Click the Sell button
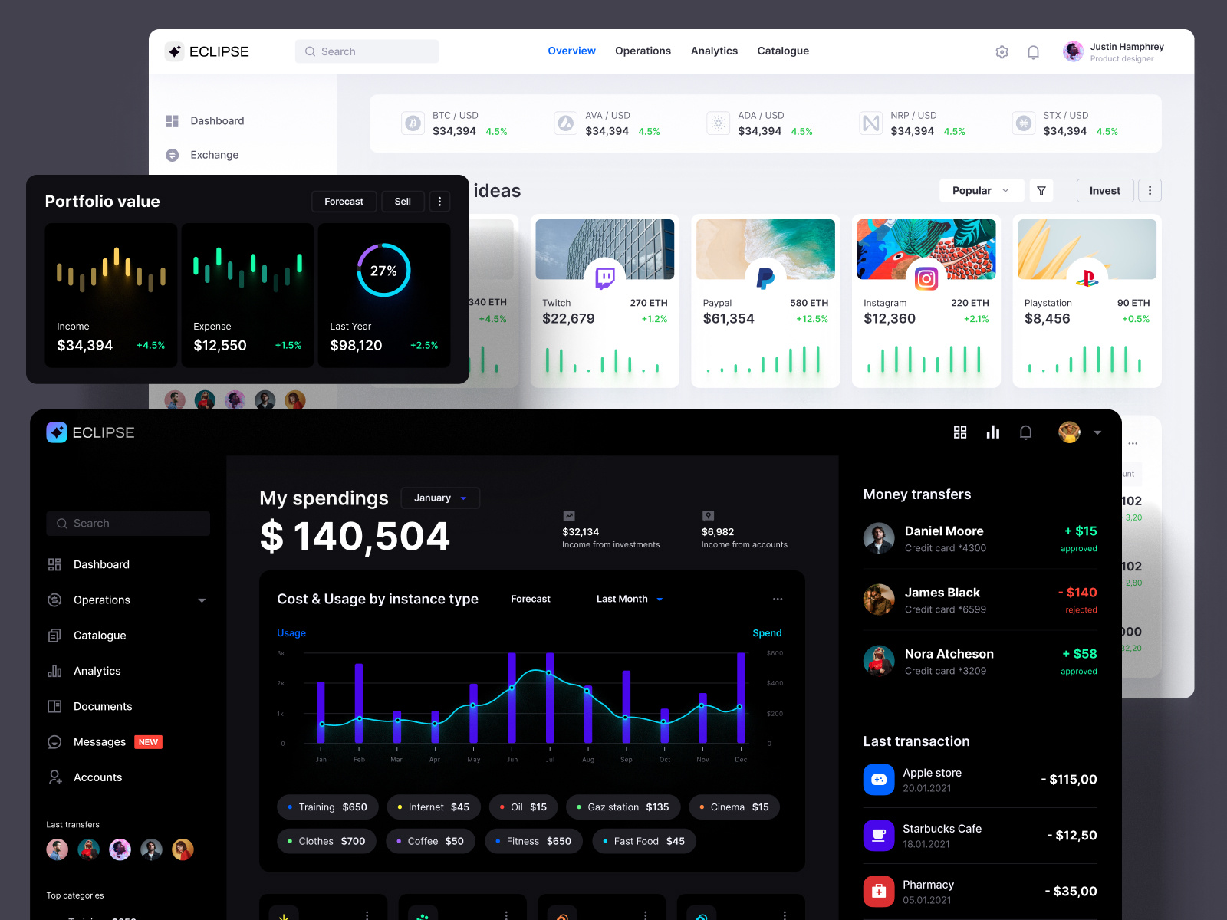Screen dimensions: 1227x920 (403, 202)
